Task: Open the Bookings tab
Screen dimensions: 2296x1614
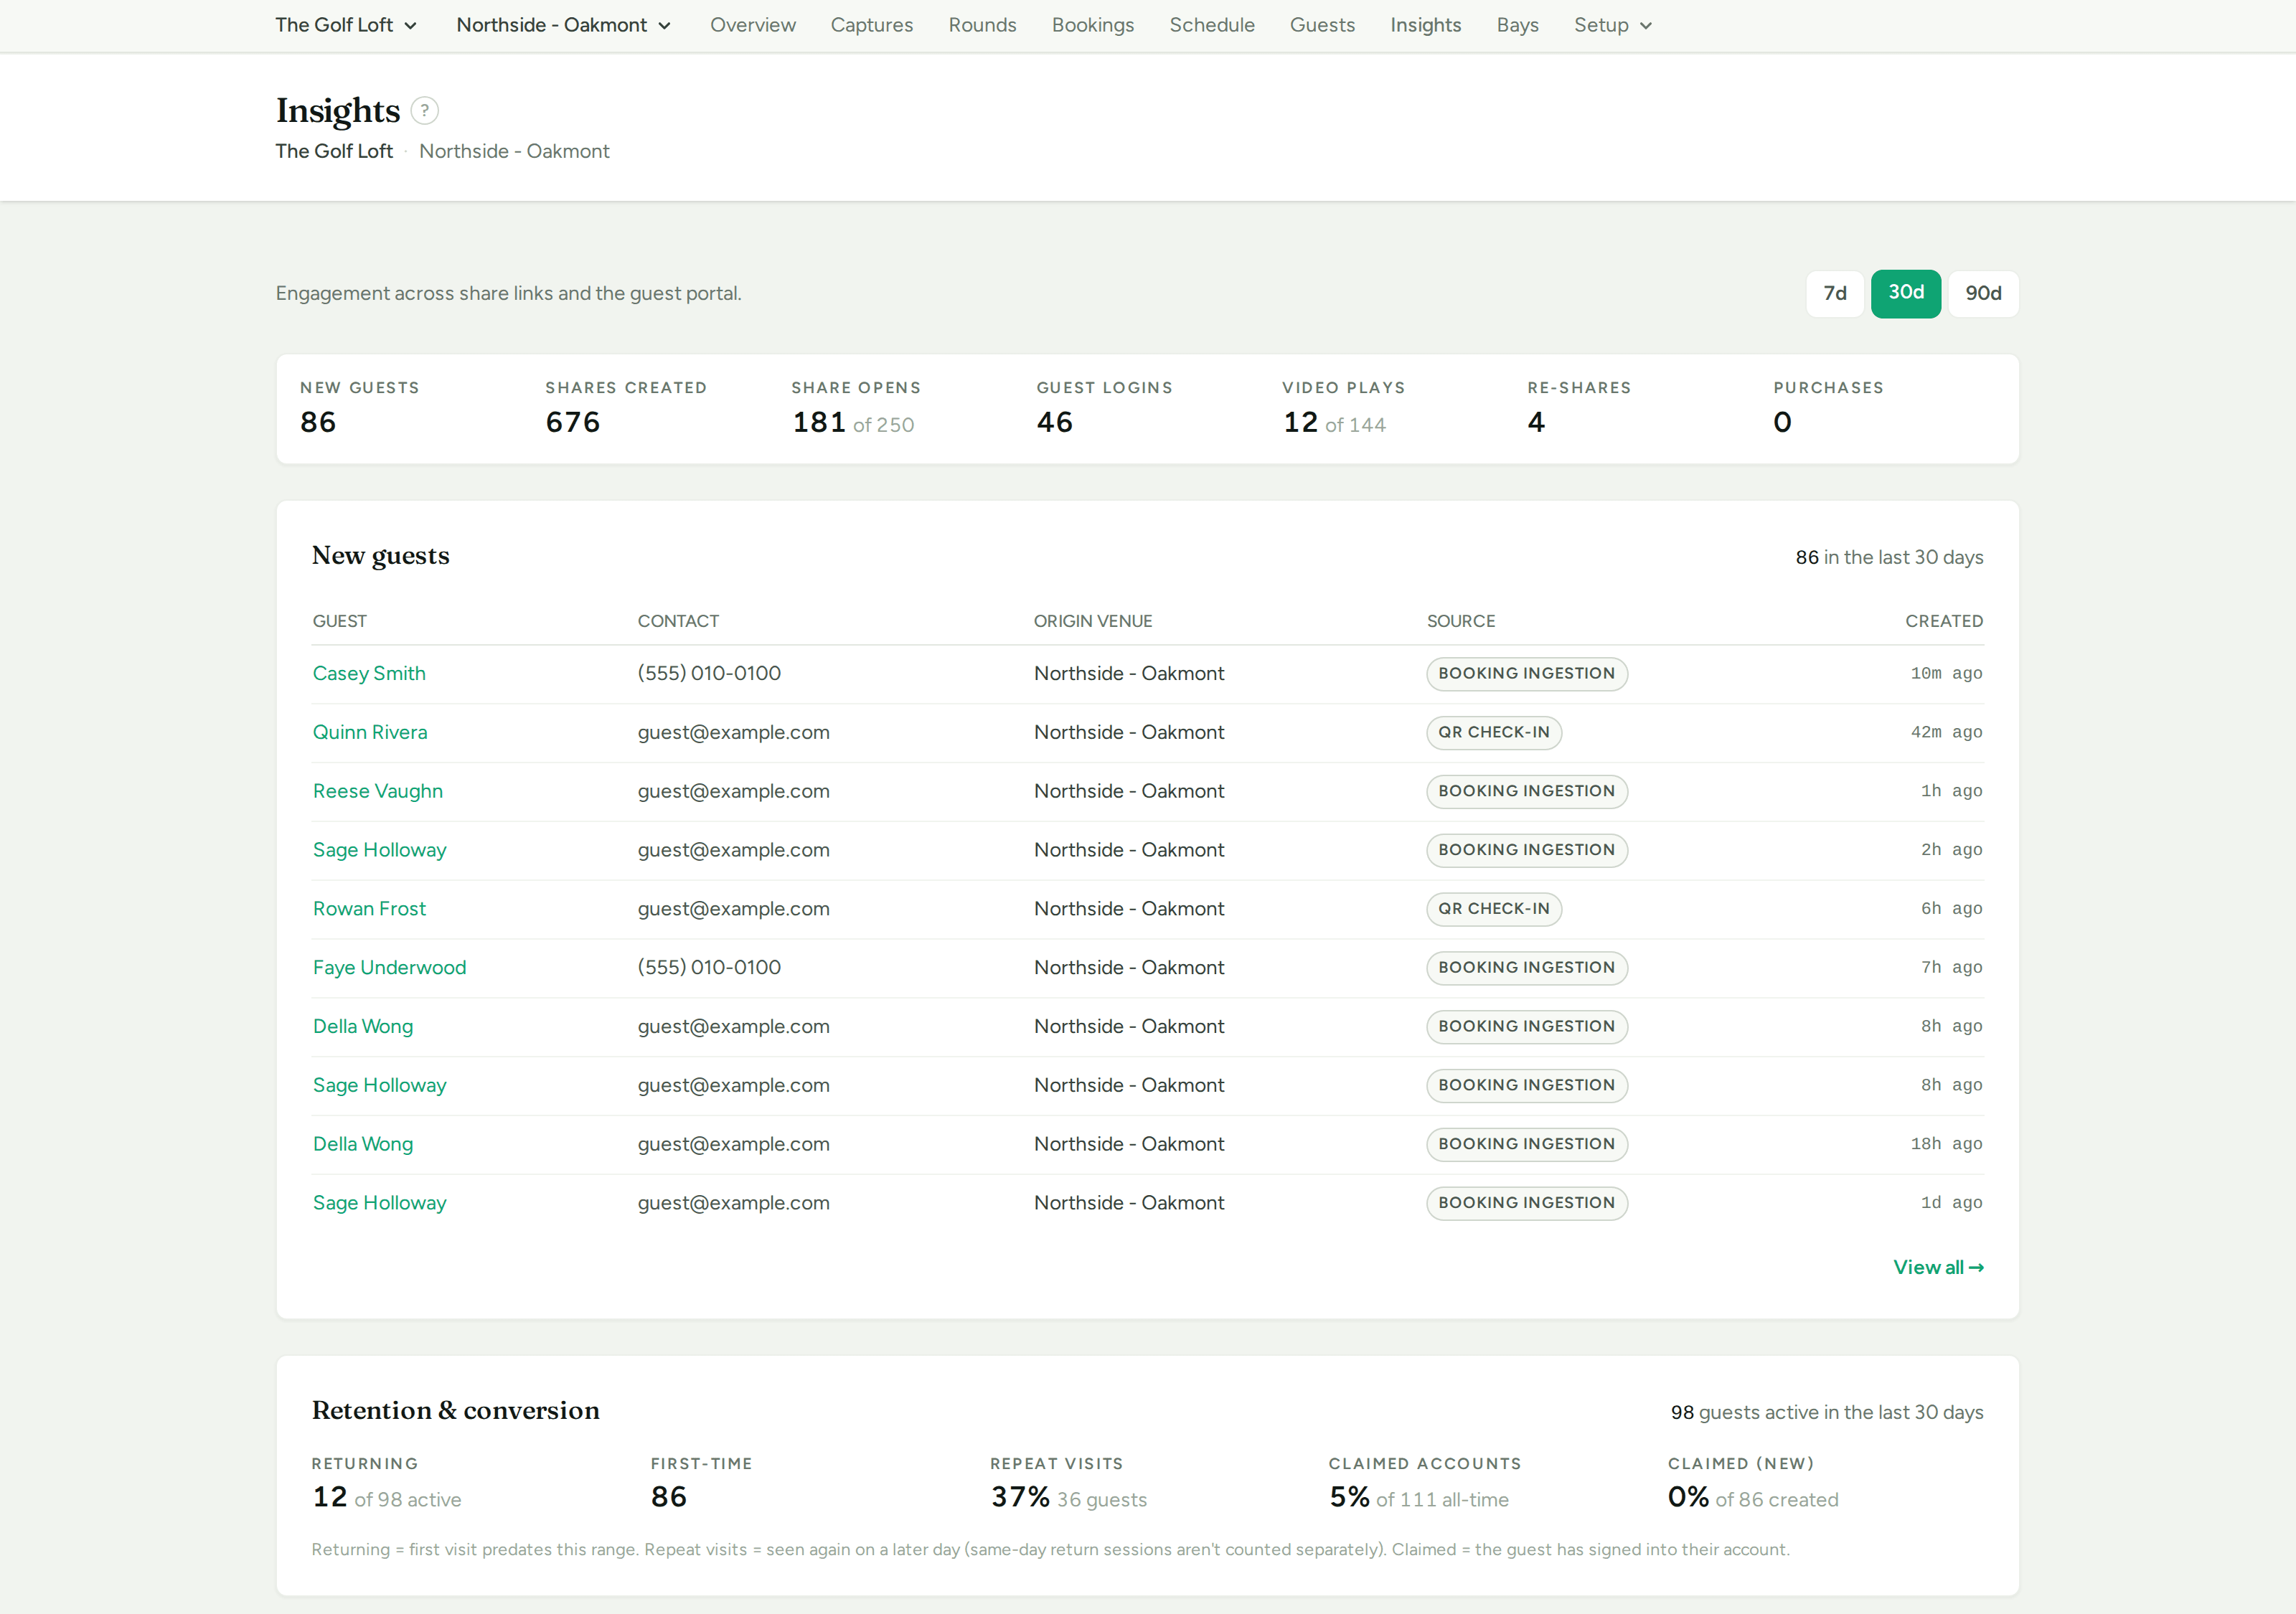Action: [1092, 25]
